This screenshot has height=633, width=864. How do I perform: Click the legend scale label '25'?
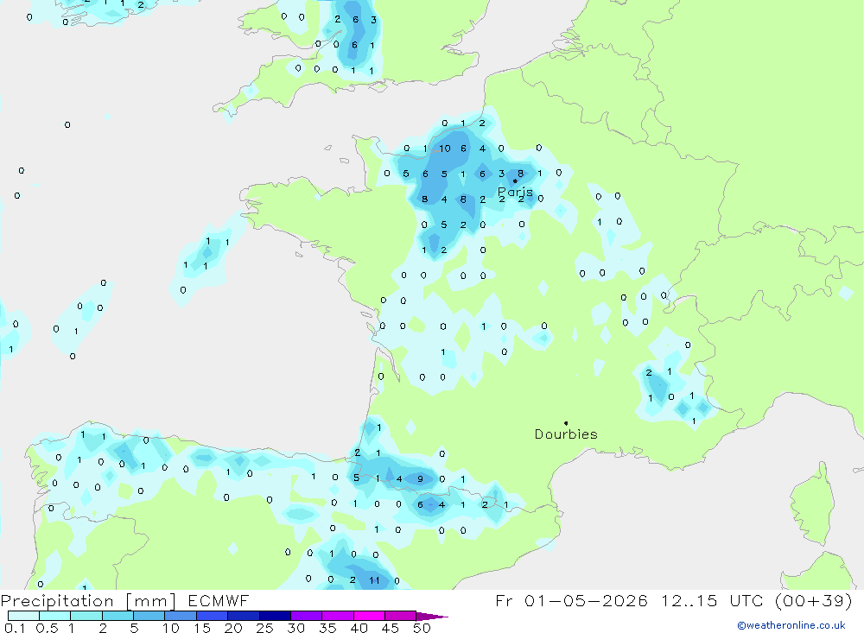(x=265, y=628)
